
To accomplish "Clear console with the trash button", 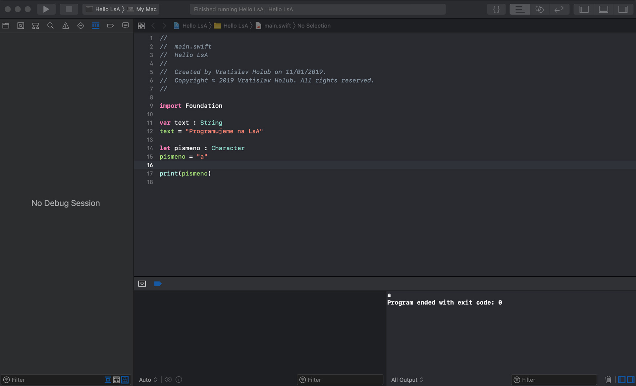I will [x=608, y=380].
